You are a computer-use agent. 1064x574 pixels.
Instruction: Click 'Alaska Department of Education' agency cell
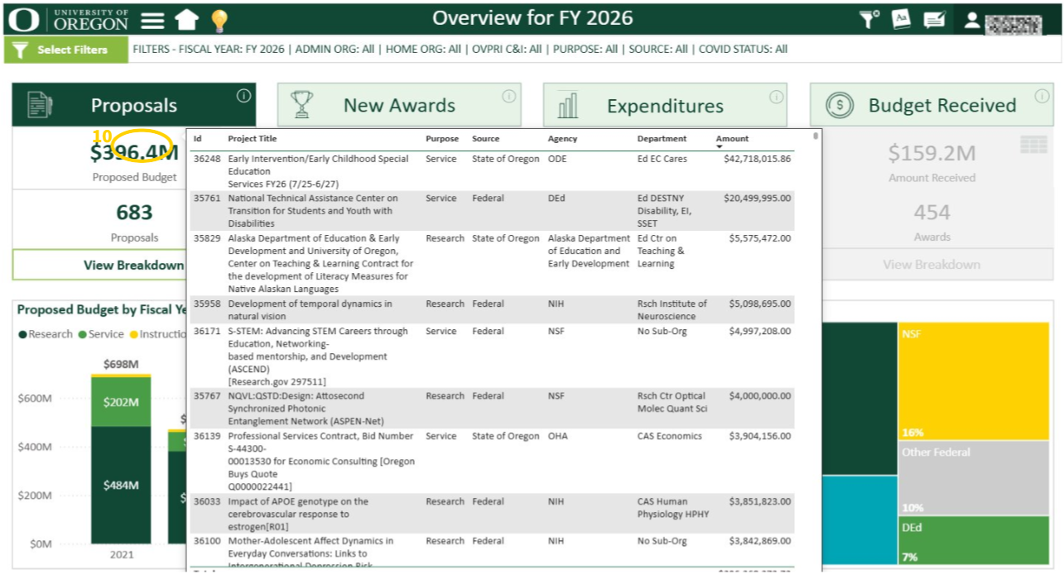[589, 251]
